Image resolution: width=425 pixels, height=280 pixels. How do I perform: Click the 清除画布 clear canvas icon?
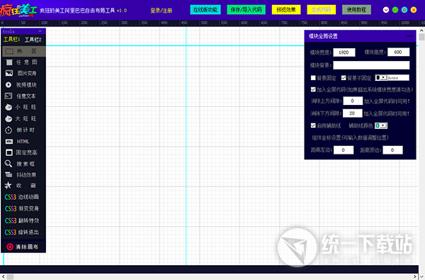click(x=10, y=247)
